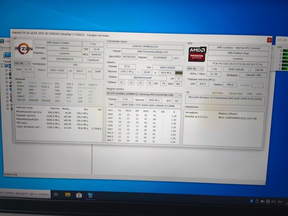Click the DDR4-3200 / PC4-25600 module type field
This screenshot has width=288, height=216.
tap(148, 105)
